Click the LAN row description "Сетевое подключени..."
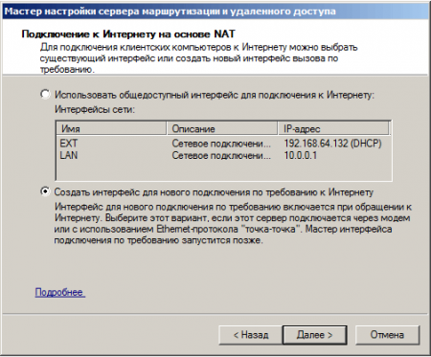Screen dimensions: 431x357 (x=221, y=156)
